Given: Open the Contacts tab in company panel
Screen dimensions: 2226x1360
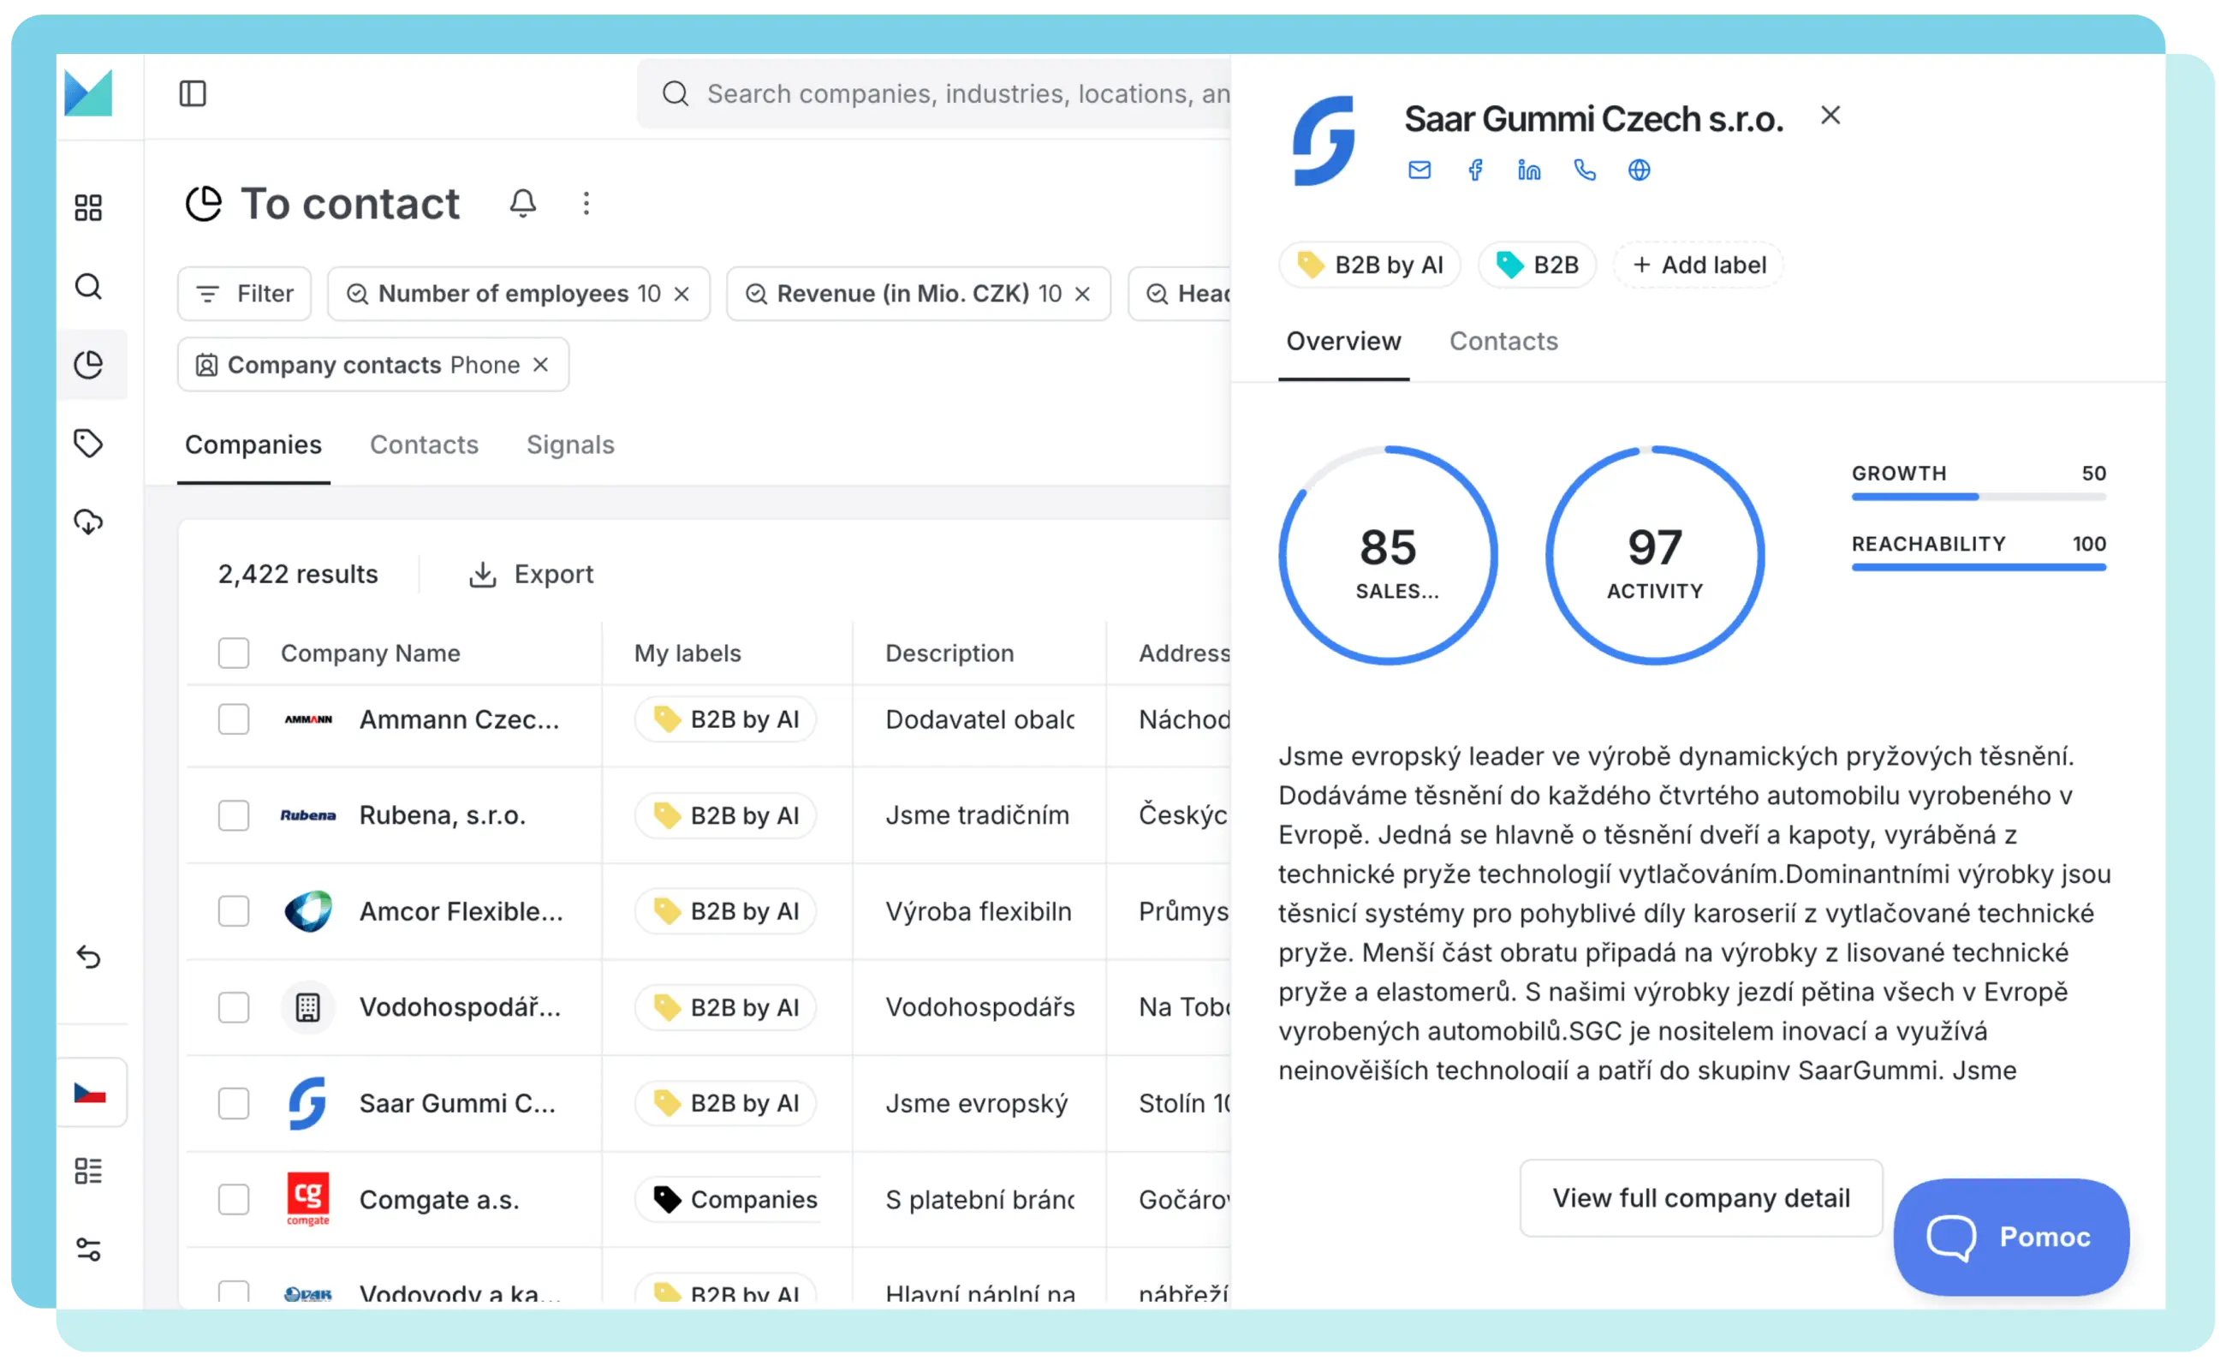Looking at the screenshot, I should 1503,342.
